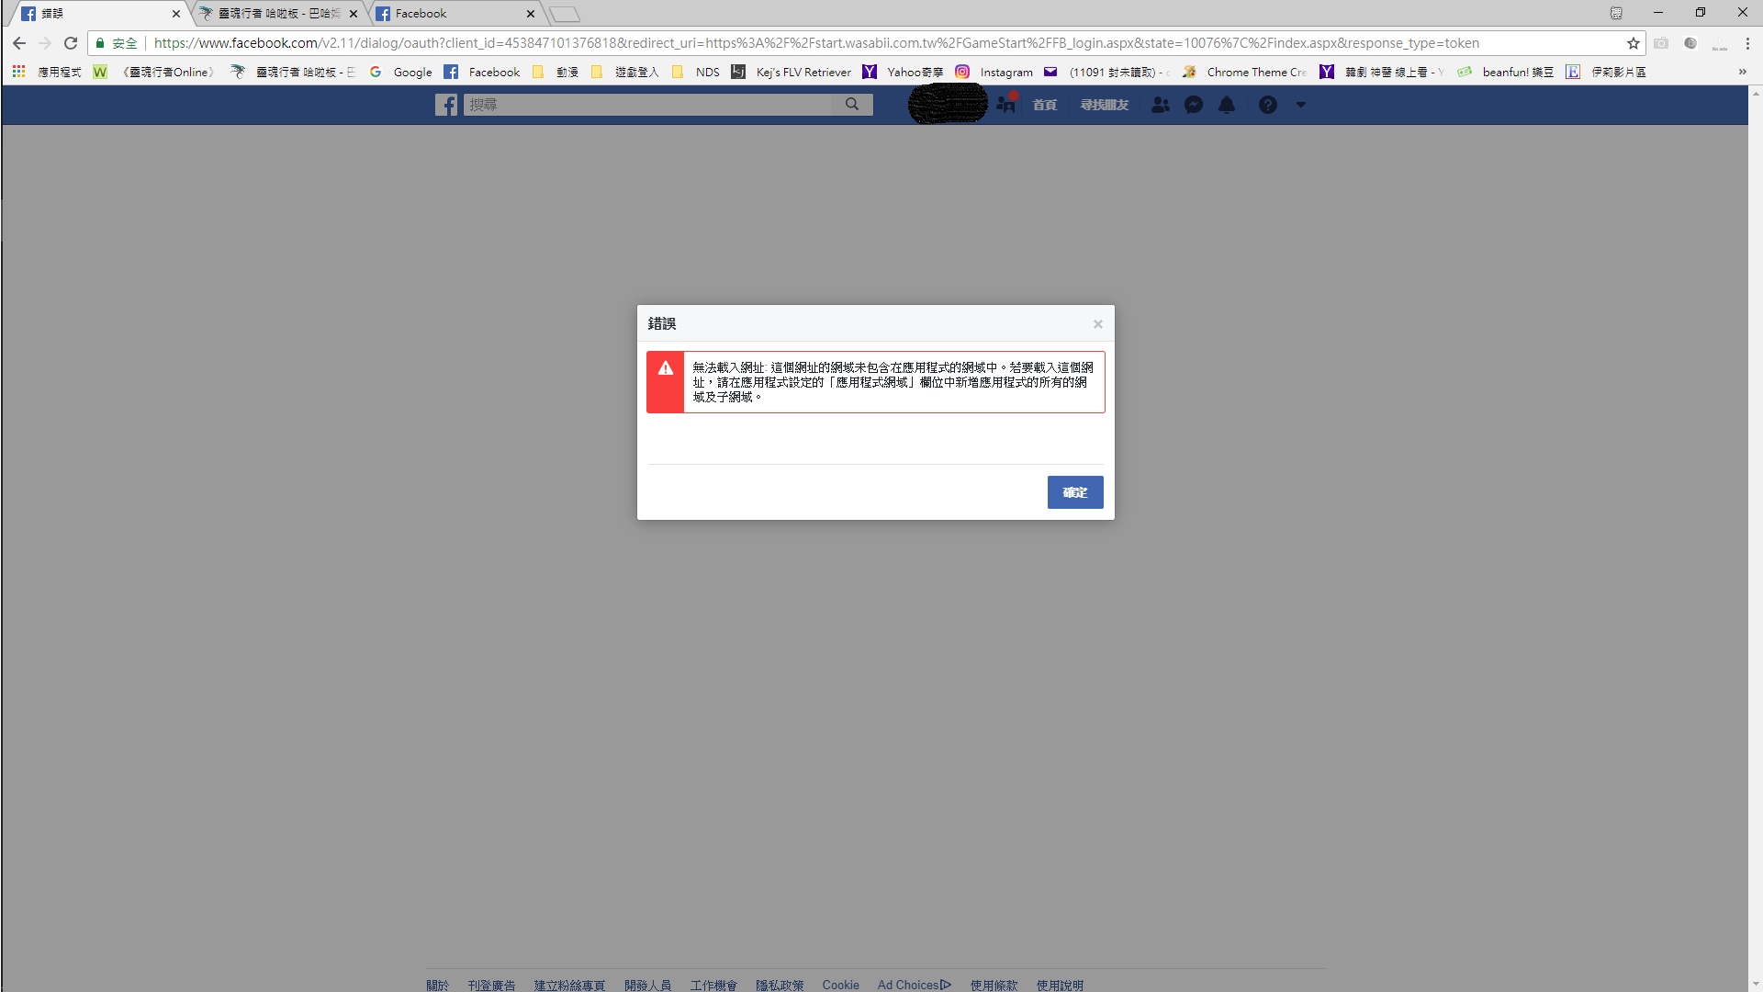Click the 首頁 home tab

point(1044,106)
